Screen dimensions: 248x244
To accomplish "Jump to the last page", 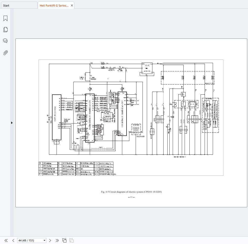I will (57, 240).
